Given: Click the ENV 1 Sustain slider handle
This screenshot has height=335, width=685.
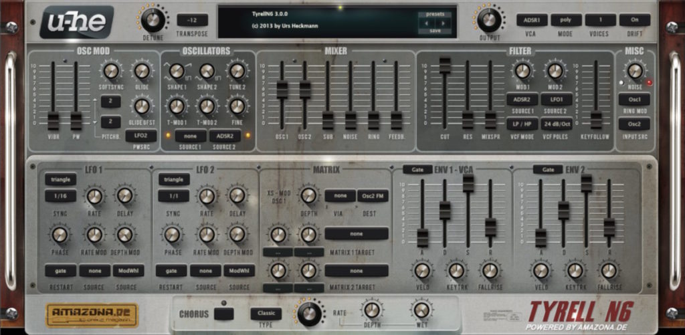Looking at the screenshot, I should coord(468,183).
